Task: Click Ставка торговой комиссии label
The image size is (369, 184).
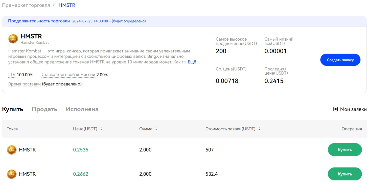Action: 68,75
